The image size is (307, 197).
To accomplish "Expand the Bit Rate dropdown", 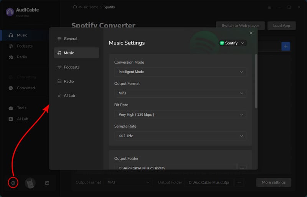I will [x=180, y=114].
